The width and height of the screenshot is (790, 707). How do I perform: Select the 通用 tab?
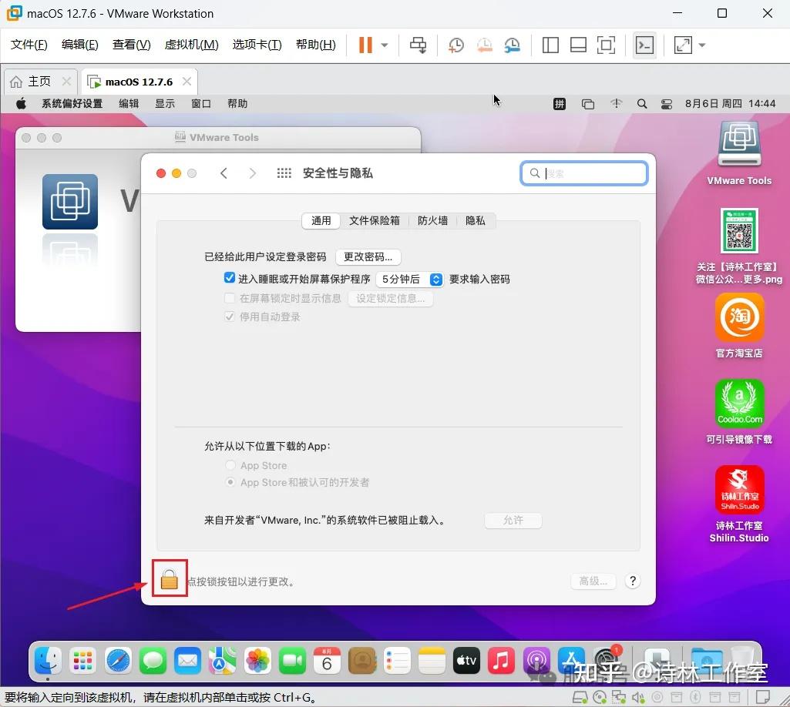pos(321,220)
